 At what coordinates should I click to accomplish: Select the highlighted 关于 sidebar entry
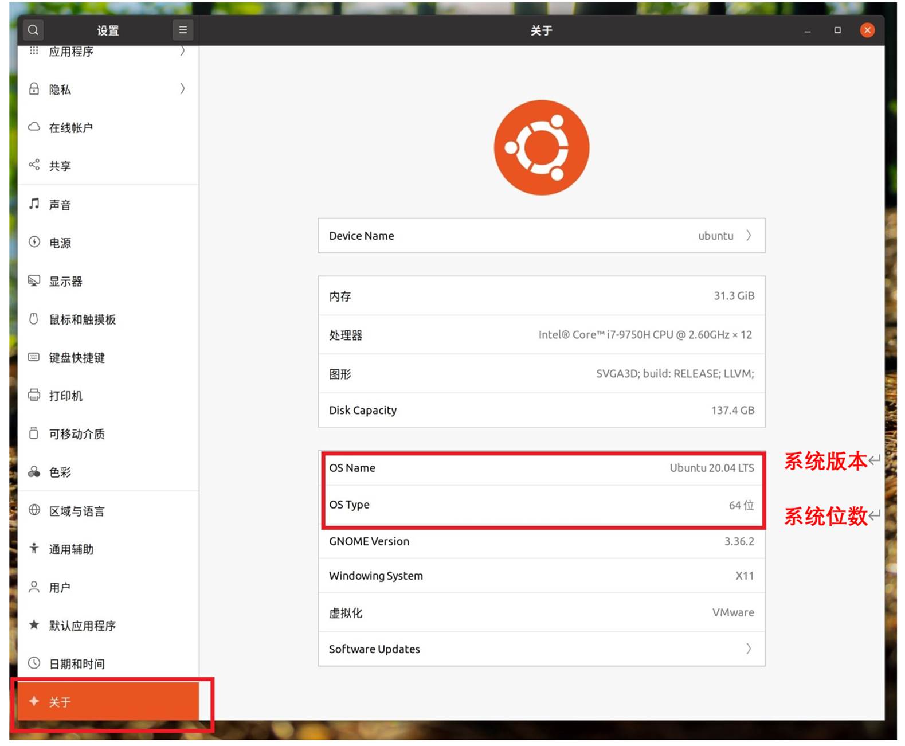(108, 701)
